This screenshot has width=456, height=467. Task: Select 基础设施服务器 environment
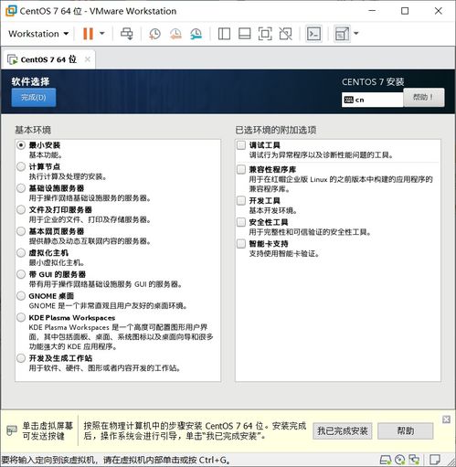click(x=21, y=188)
